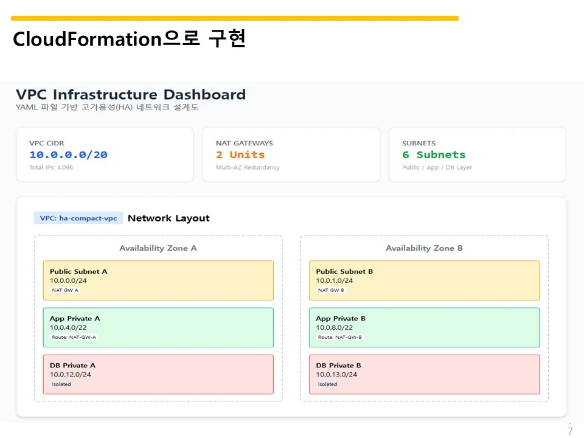Viewport: 584px width, 438px height.
Task: Click the Network Layout heading
Action: (169, 218)
